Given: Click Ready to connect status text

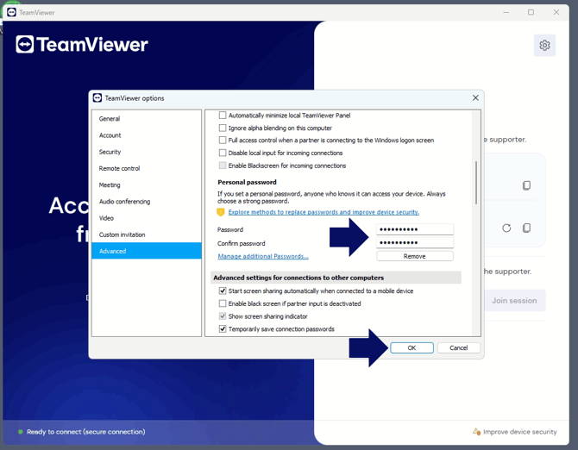Looking at the screenshot, I should tap(86, 432).
